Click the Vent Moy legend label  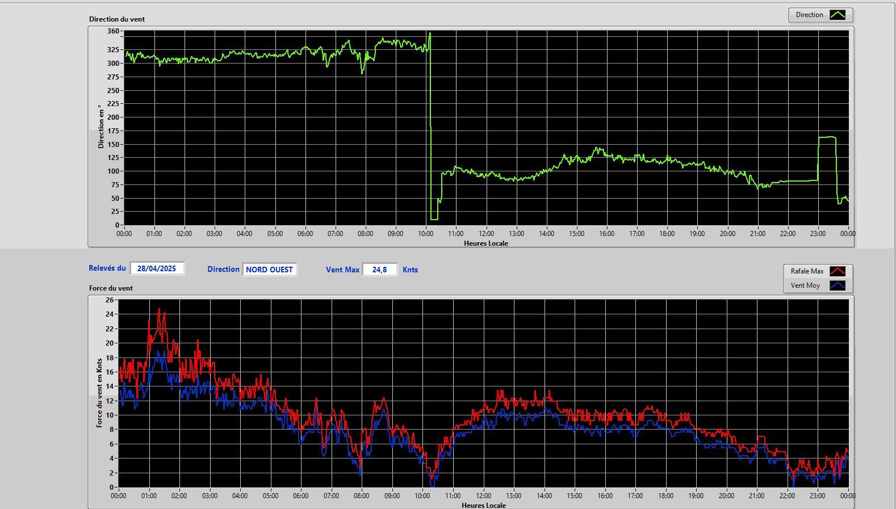point(805,285)
